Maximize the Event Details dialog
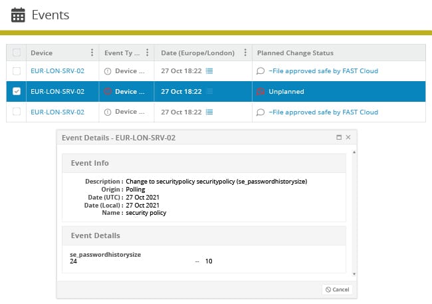This screenshot has height=304, width=432. pyautogui.click(x=339, y=137)
